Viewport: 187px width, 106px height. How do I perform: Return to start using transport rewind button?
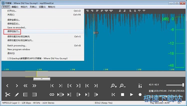(x=113, y=95)
